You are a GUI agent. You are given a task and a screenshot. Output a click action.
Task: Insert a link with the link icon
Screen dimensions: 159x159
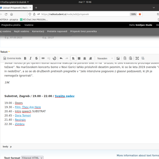point(43,58)
